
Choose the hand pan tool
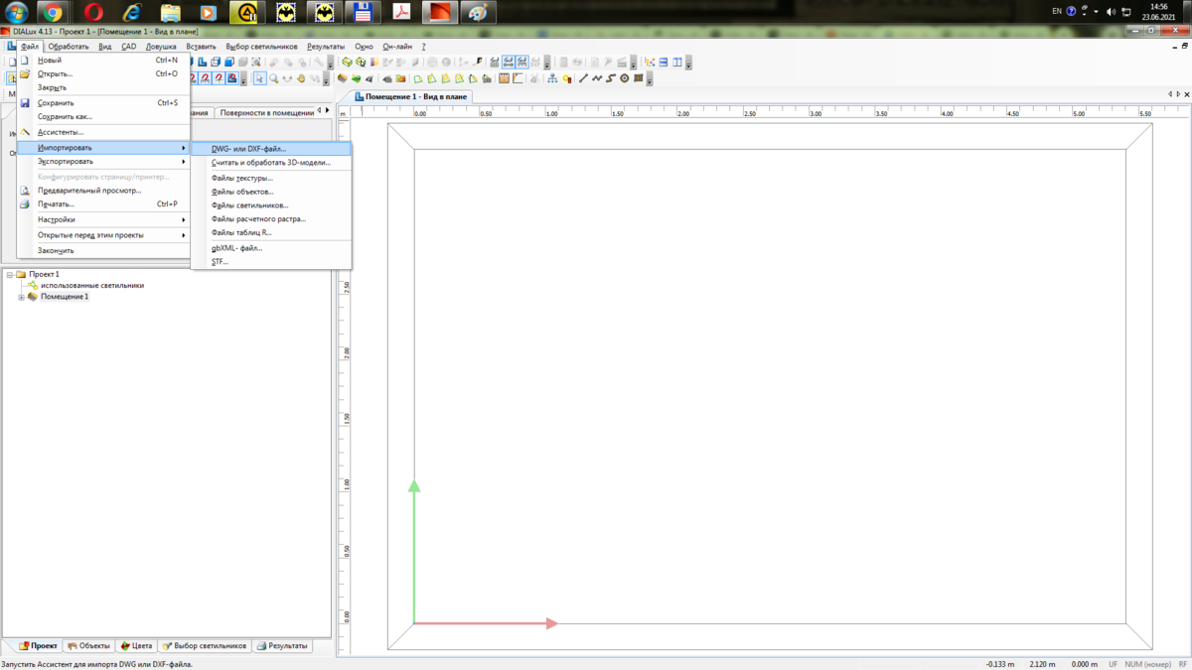coord(301,78)
